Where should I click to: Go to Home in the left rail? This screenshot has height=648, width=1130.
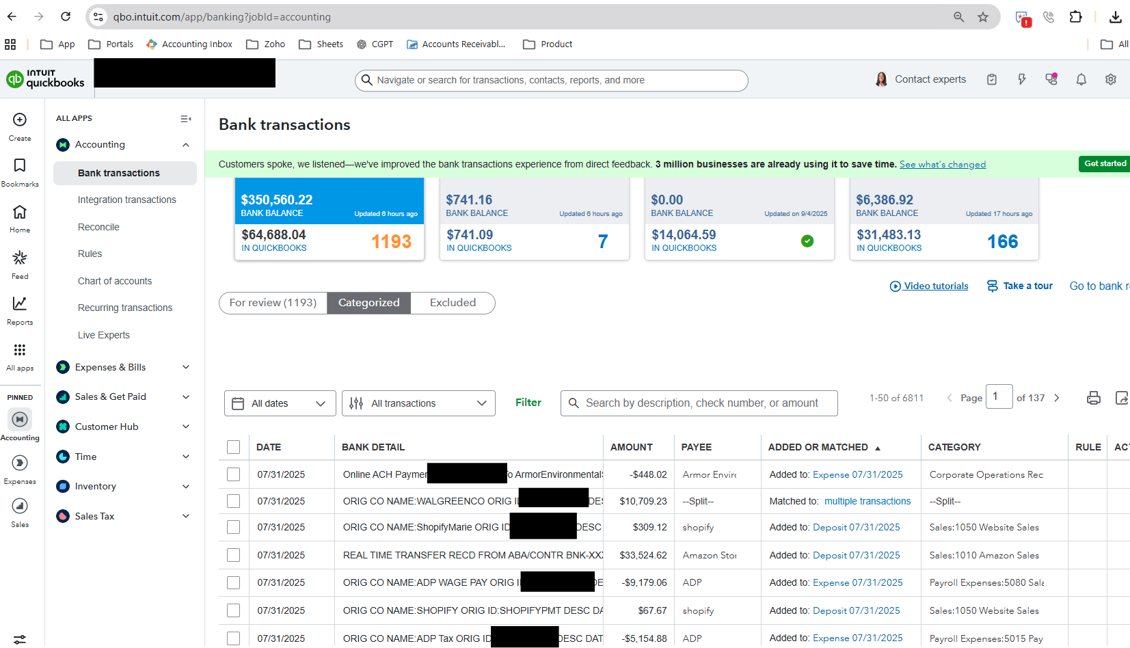pos(20,212)
